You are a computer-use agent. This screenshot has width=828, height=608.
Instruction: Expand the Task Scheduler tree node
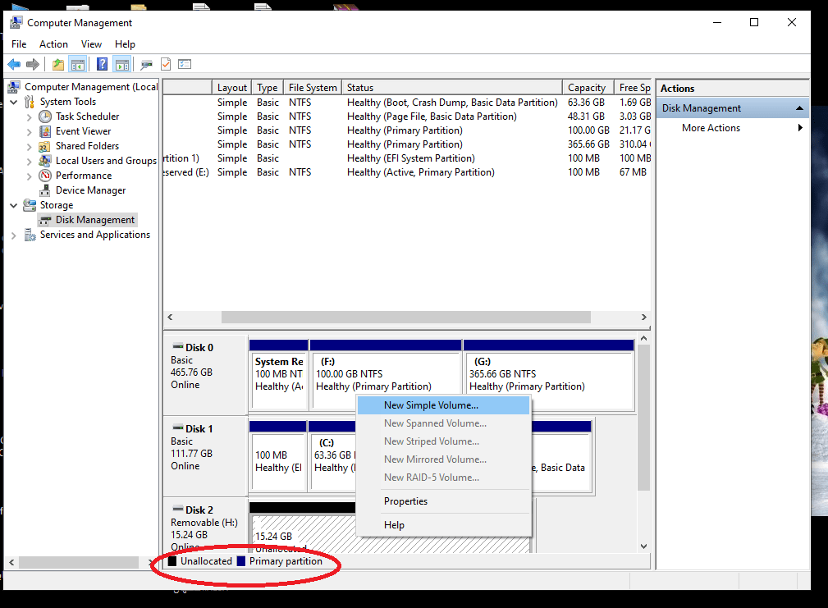click(x=30, y=117)
